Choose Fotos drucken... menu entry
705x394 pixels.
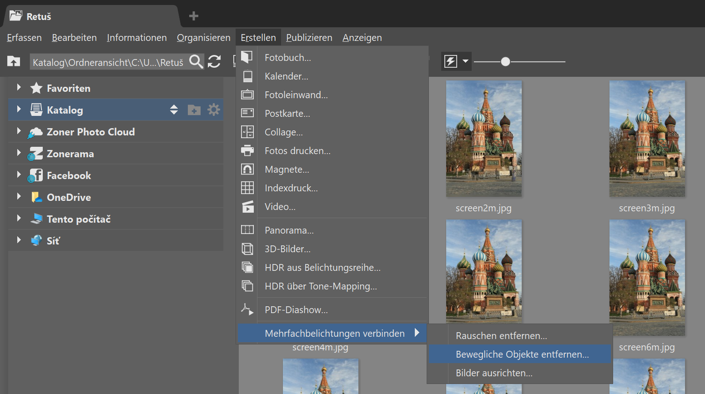pyautogui.click(x=332, y=150)
